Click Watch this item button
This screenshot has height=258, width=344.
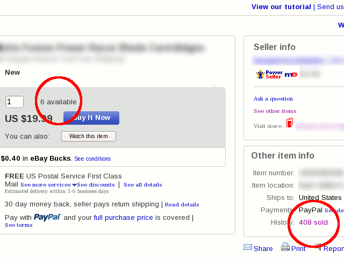point(89,136)
